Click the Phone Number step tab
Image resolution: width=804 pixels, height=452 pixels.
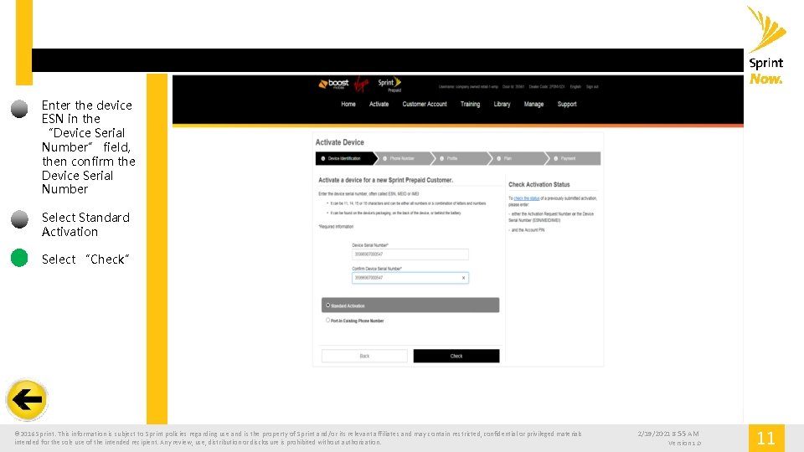pos(405,158)
